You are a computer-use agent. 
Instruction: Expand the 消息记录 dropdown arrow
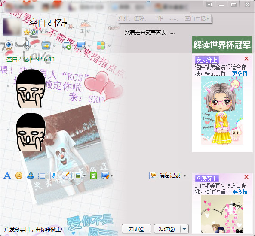184,176
